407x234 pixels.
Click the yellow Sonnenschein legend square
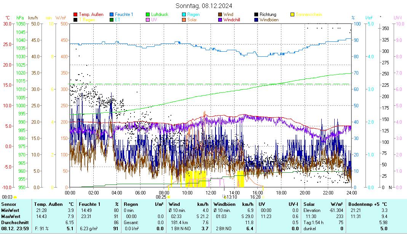point(292,15)
